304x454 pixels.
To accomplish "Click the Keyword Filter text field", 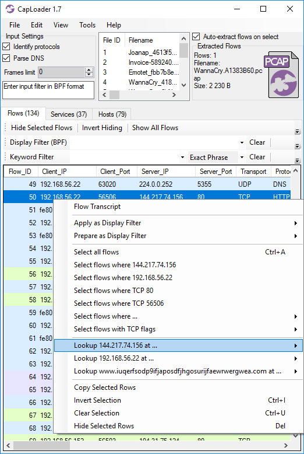I will (x=125, y=157).
